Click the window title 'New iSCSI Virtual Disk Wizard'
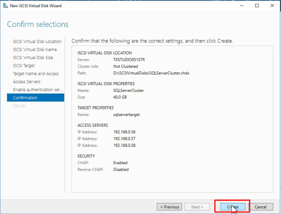The width and height of the screenshot is (281, 214). [x=36, y=6]
